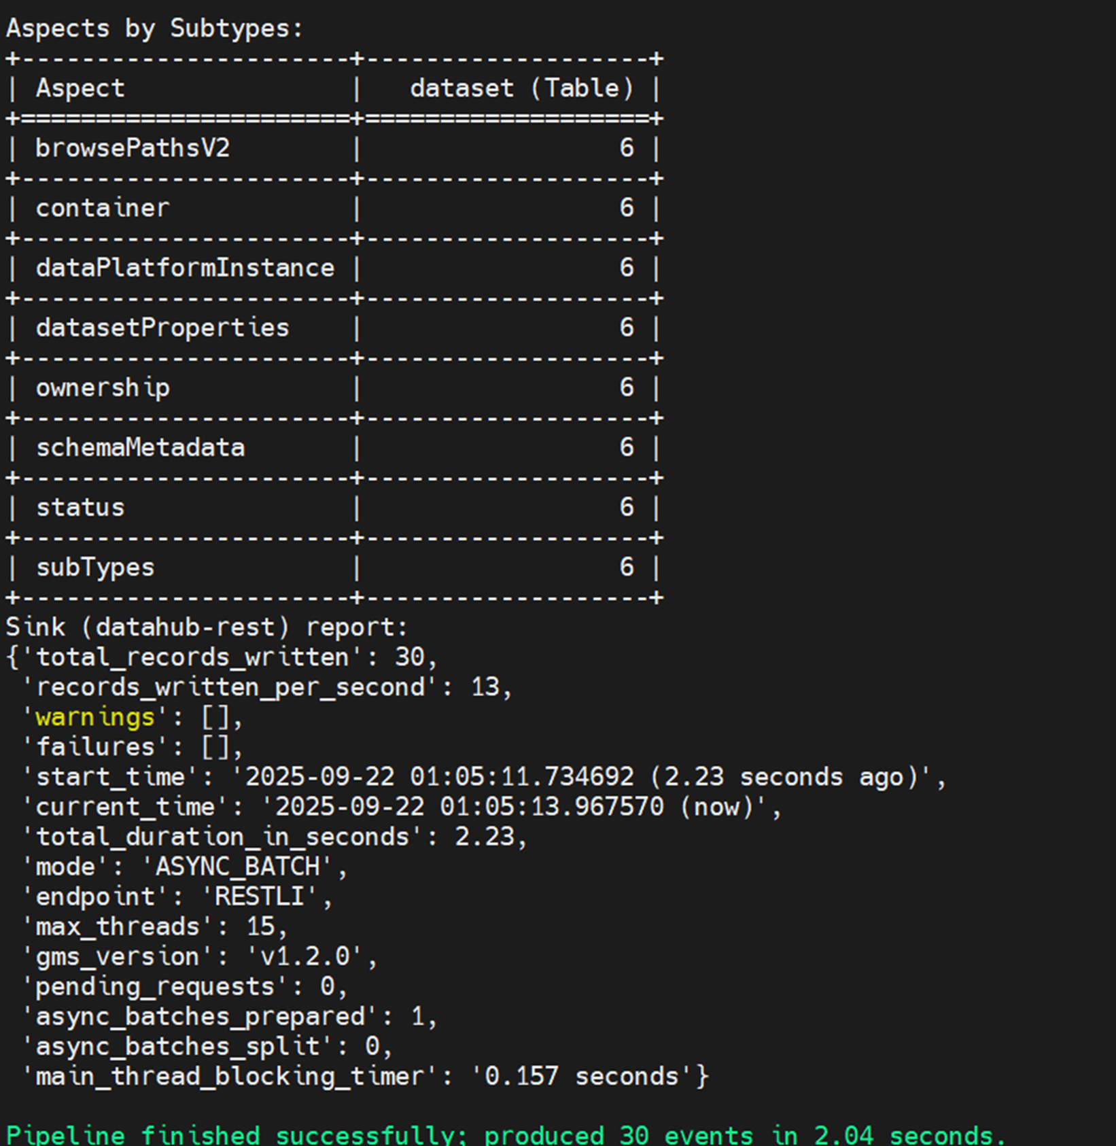Select the schemaMetadata aspect text
Image resolution: width=1116 pixels, height=1146 pixels.
click(140, 447)
